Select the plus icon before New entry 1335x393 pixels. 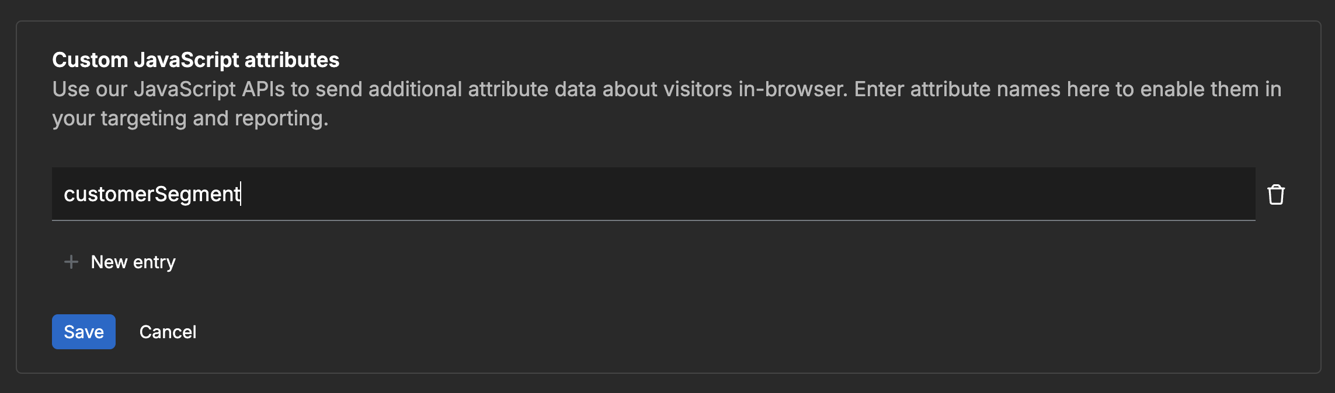pyautogui.click(x=71, y=262)
